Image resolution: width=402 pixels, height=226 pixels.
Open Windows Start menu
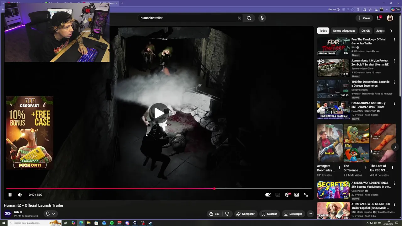(3, 223)
